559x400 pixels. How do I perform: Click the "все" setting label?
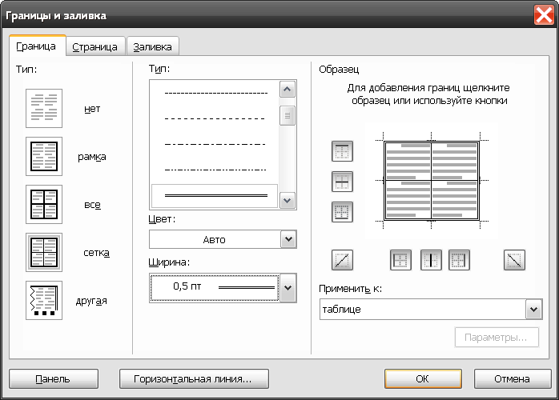click(x=92, y=205)
